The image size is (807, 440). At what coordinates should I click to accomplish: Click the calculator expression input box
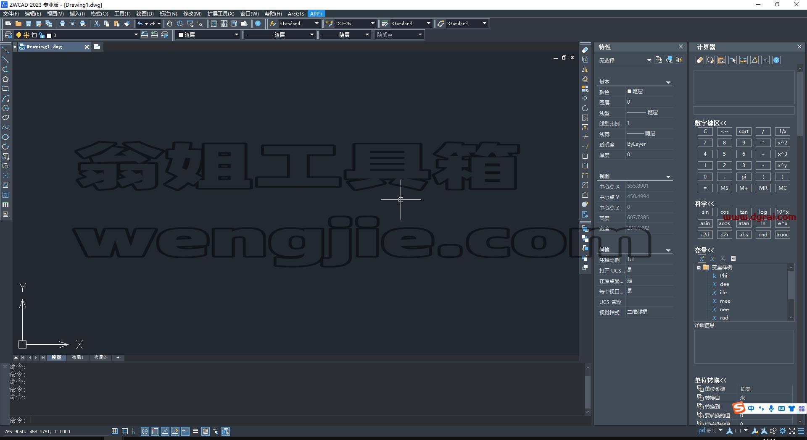click(744, 110)
